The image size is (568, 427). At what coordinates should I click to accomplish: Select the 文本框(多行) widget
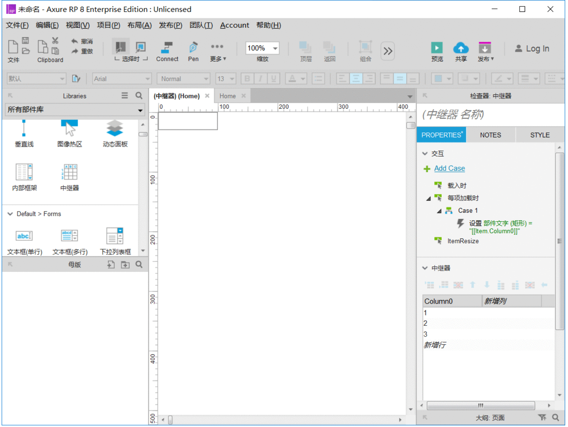click(x=70, y=242)
